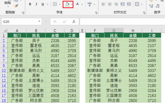Click into the formula bar input
Screen dimensions: 165x103
pyautogui.click(x=122, y=22)
